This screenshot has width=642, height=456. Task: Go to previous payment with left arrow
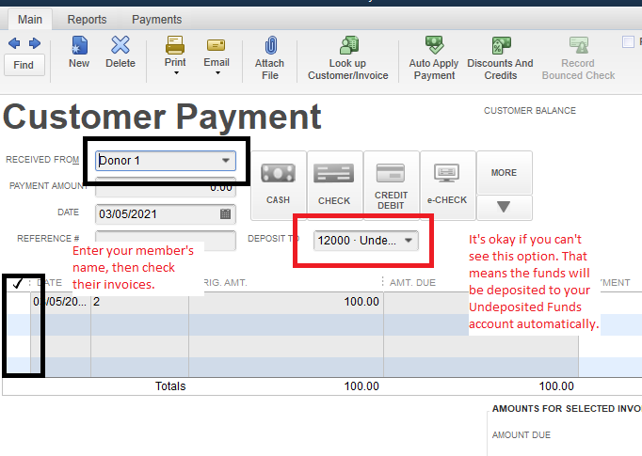click(x=14, y=43)
